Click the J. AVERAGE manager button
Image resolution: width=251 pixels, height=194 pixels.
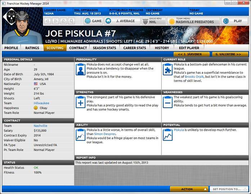coord(122,21)
